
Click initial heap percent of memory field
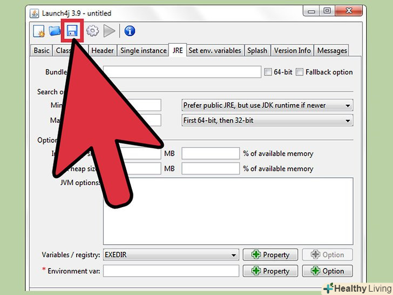pos(211,154)
